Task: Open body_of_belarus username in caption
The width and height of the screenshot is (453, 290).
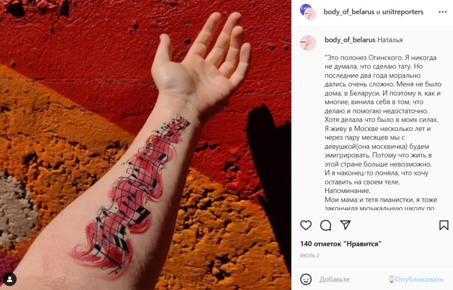Action: tap(350, 40)
